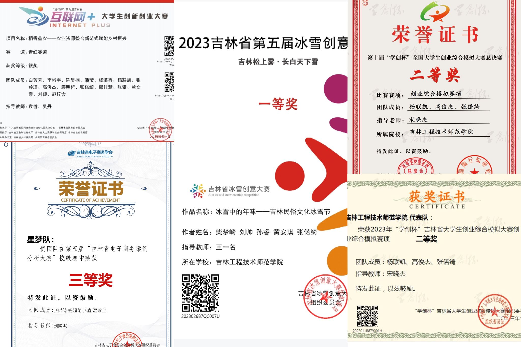521x347 pixels.
Task: Click the colorful ice snow competition snowflake logo
Action: (198, 191)
